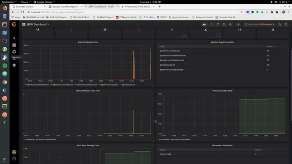Open the Work Item Average Time panel title

tap(88, 145)
